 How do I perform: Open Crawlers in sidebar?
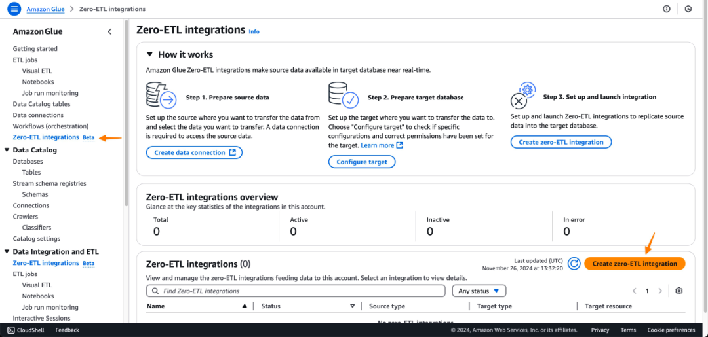click(26, 217)
